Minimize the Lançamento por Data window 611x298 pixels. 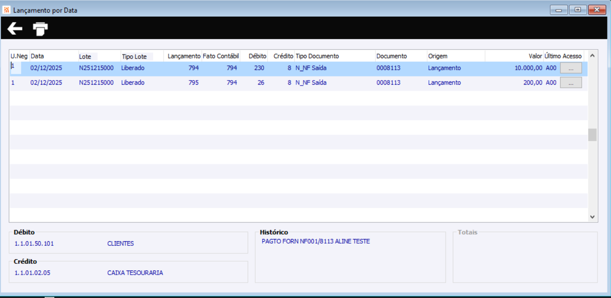558,10
